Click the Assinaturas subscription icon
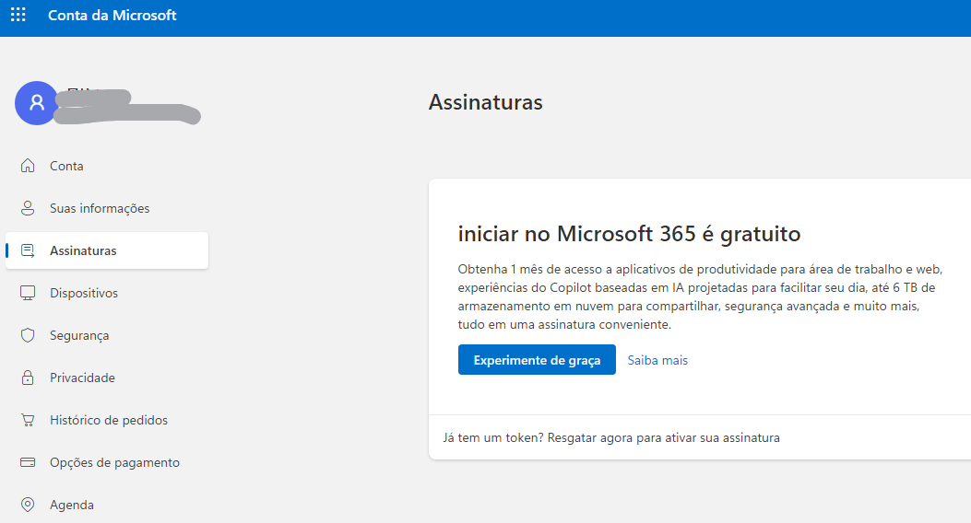 coord(28,250)
